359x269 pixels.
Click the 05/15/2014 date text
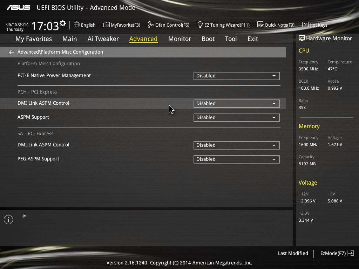coord(18,24)
